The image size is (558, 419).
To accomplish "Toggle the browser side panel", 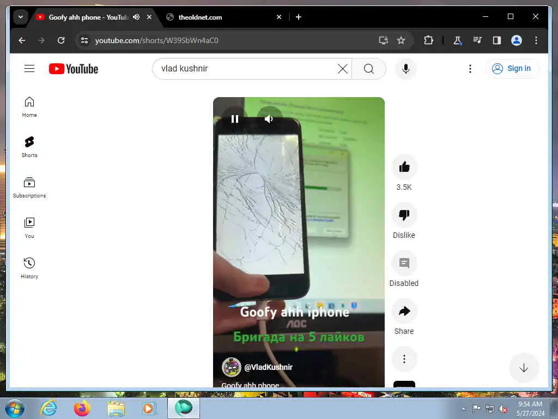I will (x=497, y=40).
